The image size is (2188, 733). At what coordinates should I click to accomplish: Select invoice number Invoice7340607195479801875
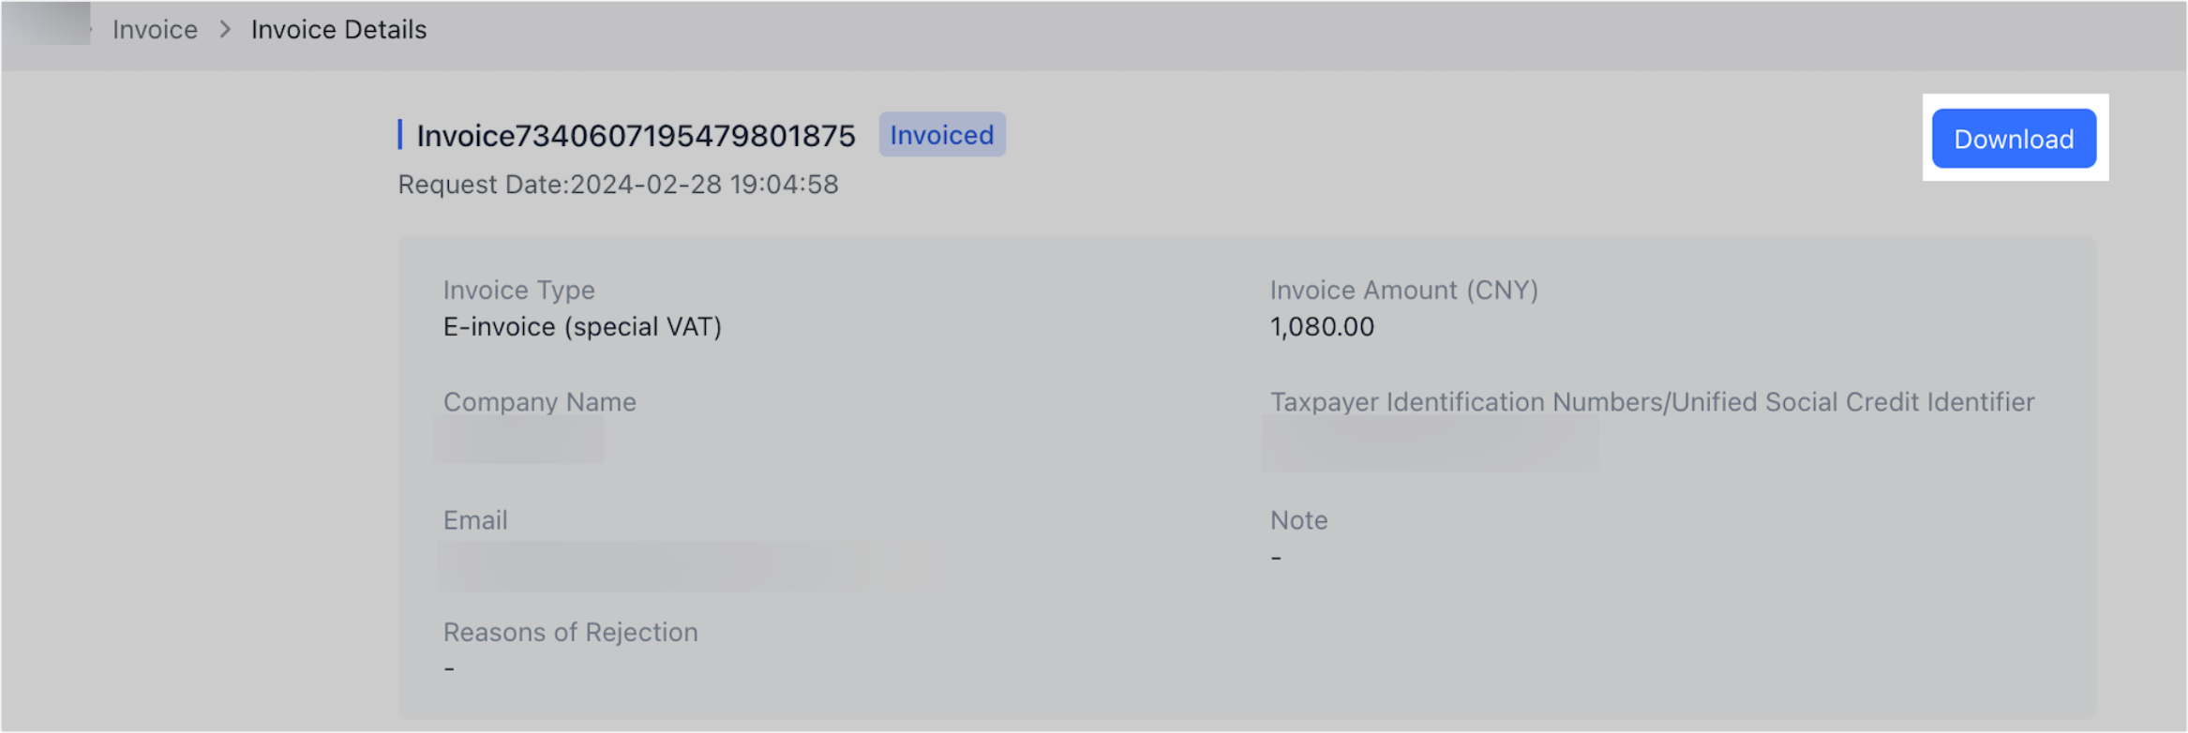[636, 135]
